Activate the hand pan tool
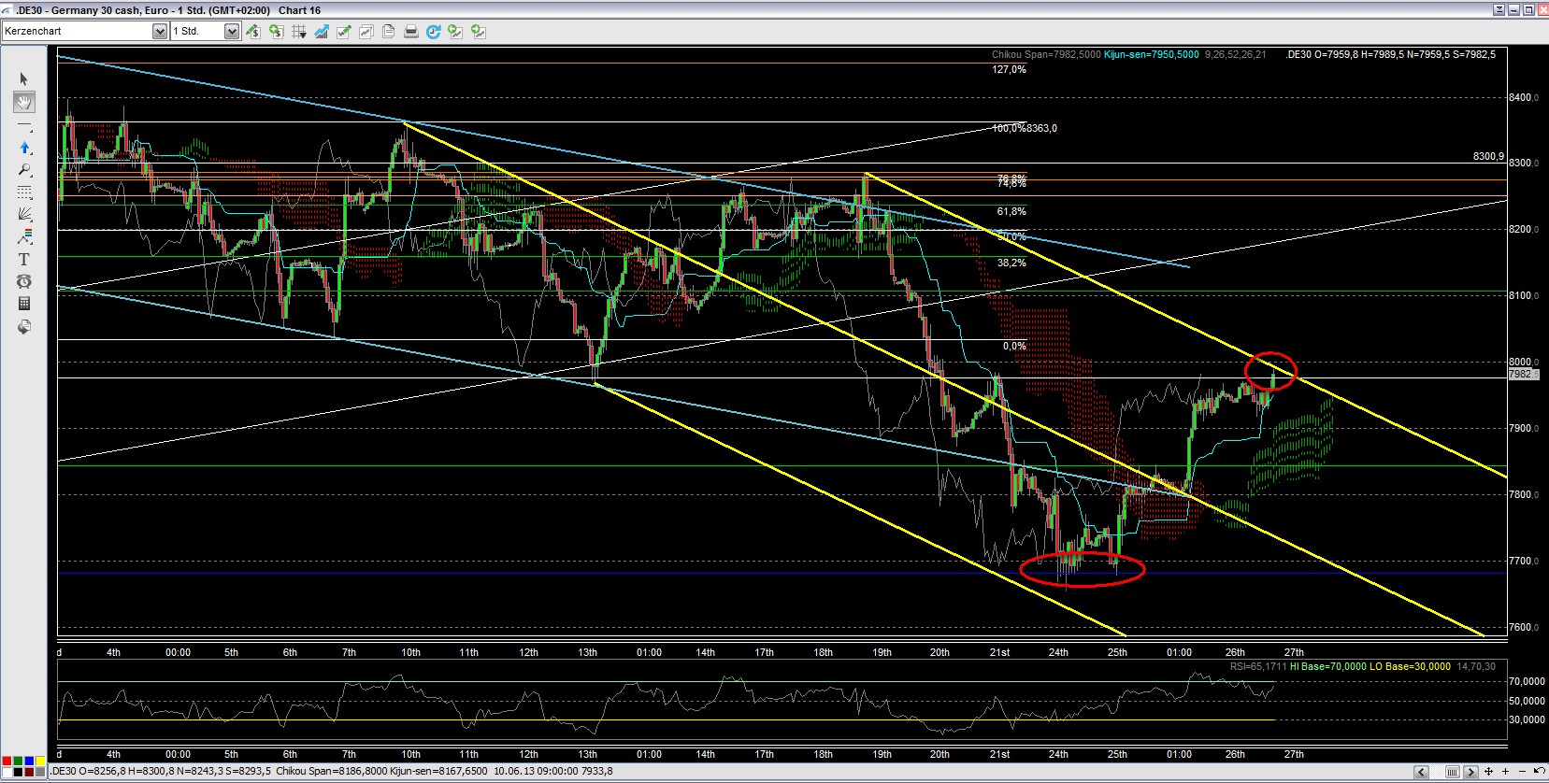The width and height of the screenshot is (1549, 783). [x=24, y=102]
